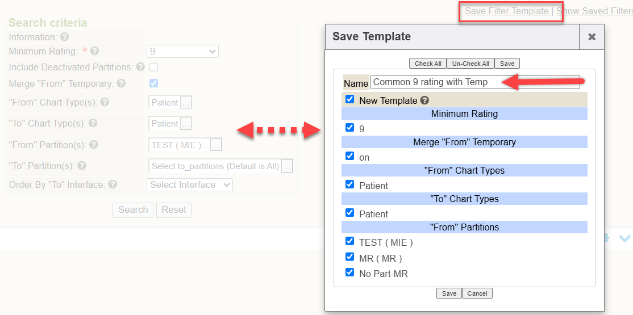
Task: Uncheck the No Part-MR checkbox
Action: click(349, 272)
